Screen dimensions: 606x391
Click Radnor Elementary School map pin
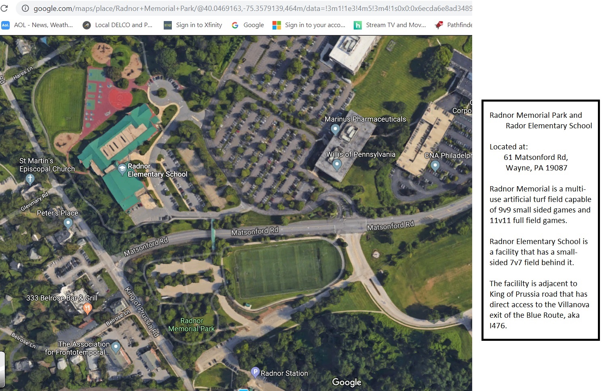122,170
